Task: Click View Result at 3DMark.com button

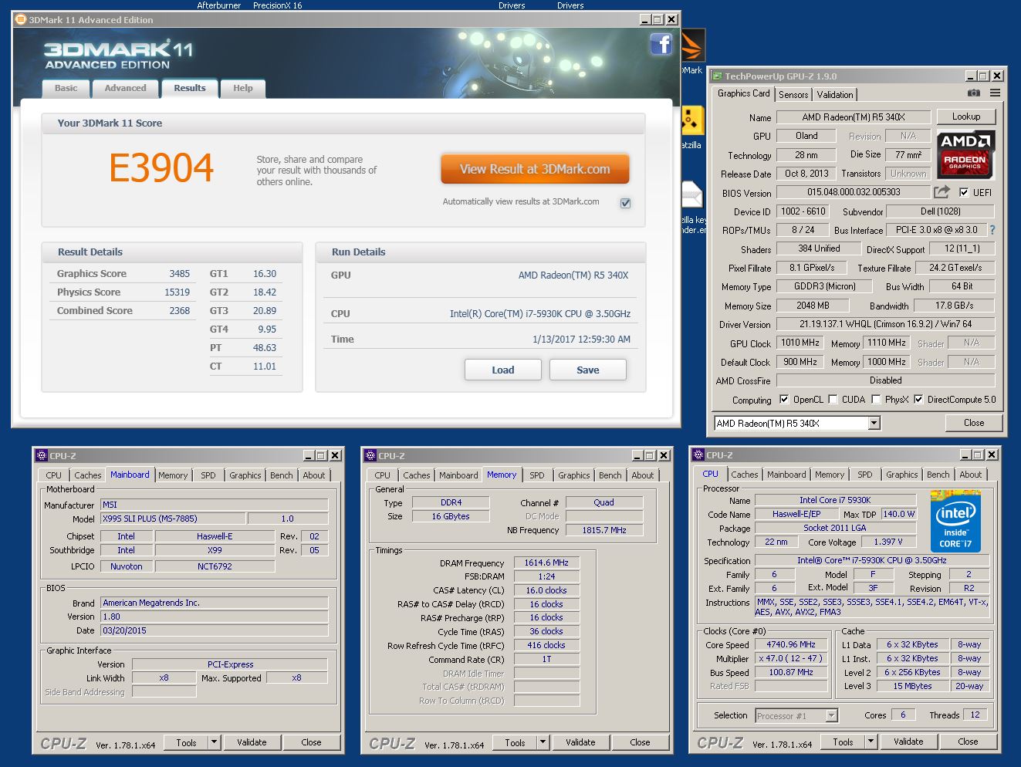Action: [x=535, y=169]
